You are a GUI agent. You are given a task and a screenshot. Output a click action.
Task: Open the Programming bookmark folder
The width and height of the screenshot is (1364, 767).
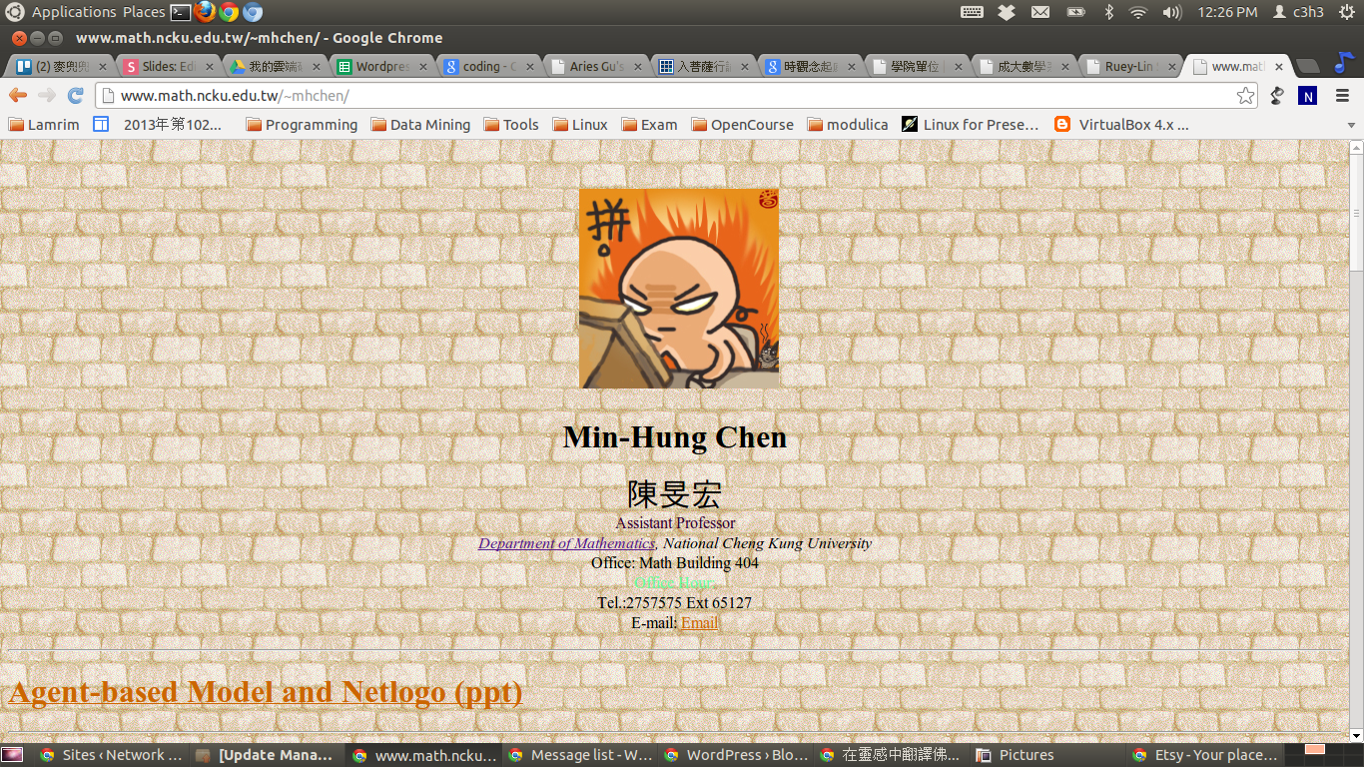(302, 125)
